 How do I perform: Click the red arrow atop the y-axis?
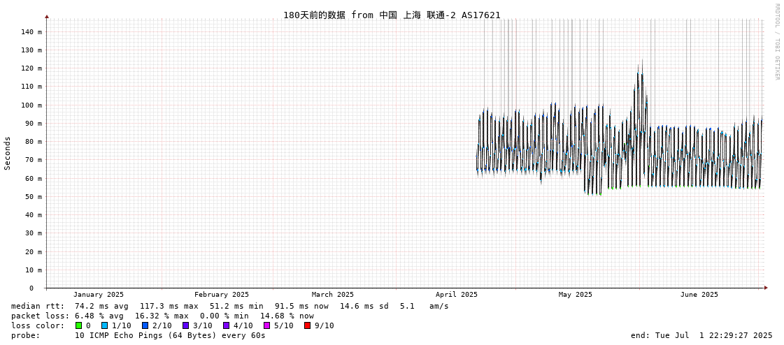coord(47,17)
